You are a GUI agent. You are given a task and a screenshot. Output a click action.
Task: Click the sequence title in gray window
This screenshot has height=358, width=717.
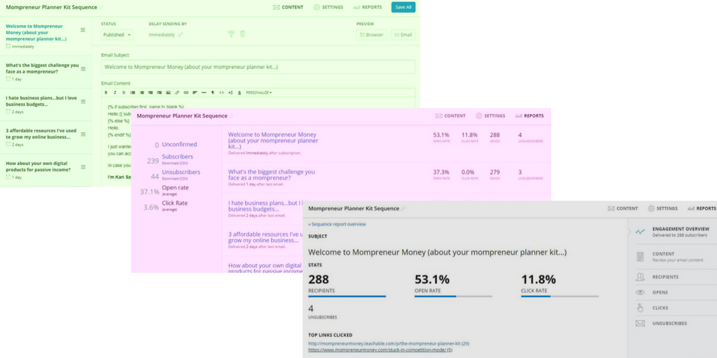[x=354, y=208]
